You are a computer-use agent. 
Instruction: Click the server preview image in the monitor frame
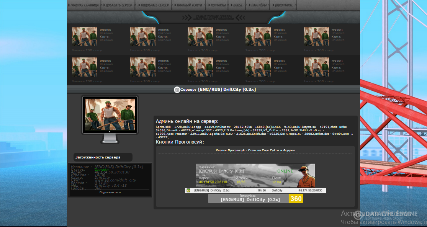point(110,114)
